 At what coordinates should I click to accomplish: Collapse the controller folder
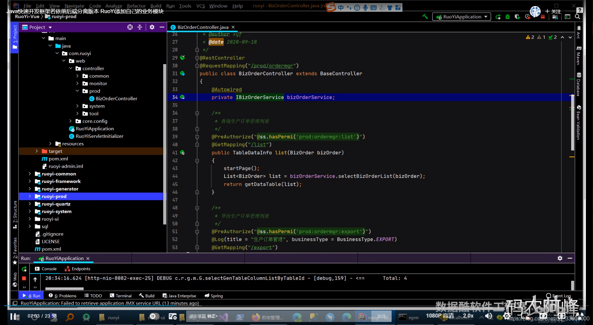click(71, 68)
